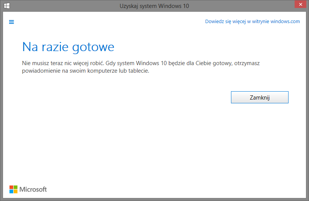This screenshot has height=201, width=309.
Task: Click the Windows logo in title bar
Action: click(7, 6)
